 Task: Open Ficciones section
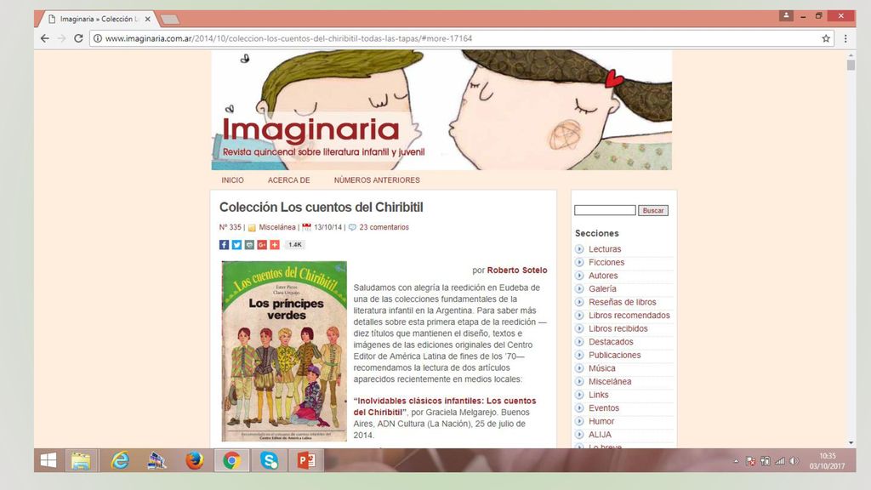click(606, 262)
